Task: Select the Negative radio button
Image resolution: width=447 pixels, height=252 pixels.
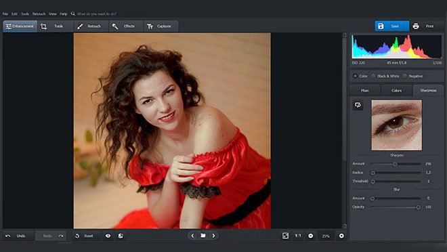Action: [x=405, y=76]
